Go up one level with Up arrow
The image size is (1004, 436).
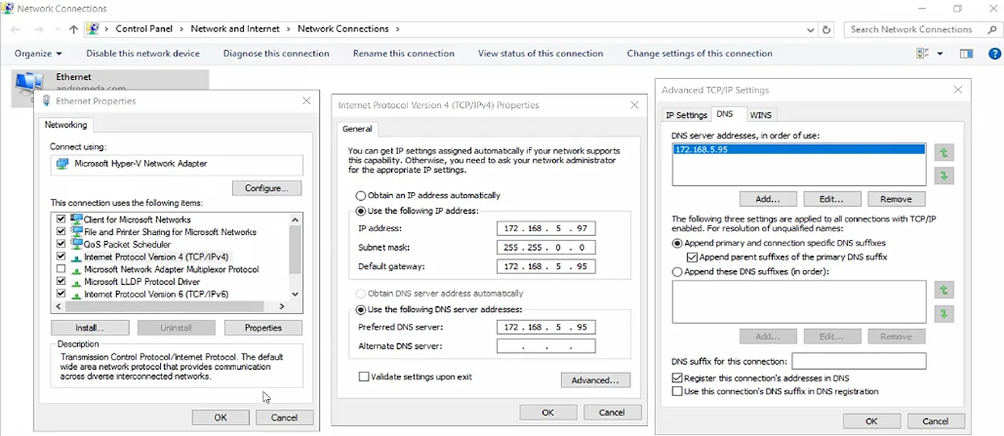point(73,29)
